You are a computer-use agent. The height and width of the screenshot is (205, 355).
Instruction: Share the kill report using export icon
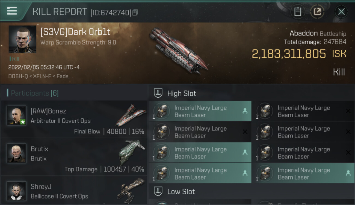coord(317,12)
